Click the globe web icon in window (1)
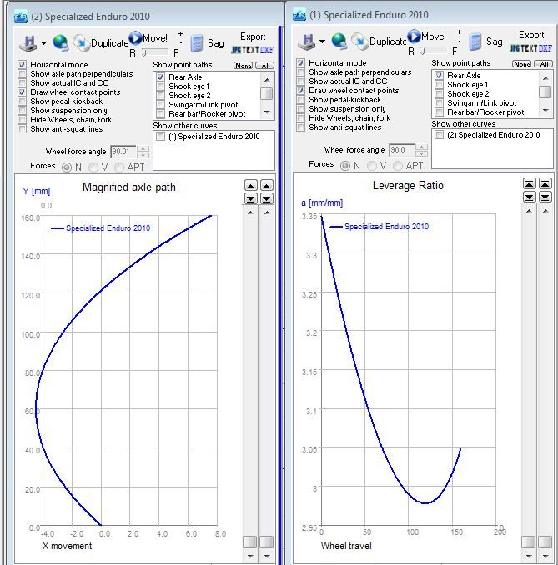This screenshot has height=565, width=558. [339, 41]
